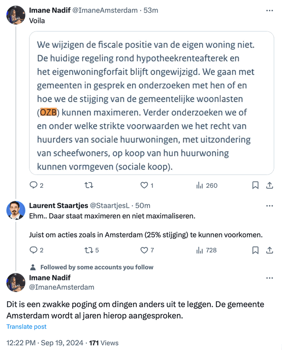Repost the Voila tweet
282x350 pixels.
pyautogui.click(x=89, y=185)
